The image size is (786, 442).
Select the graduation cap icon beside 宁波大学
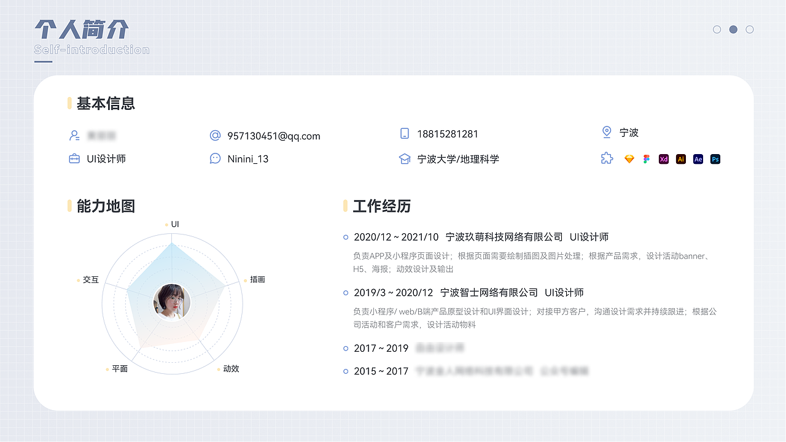click(404, 158)
